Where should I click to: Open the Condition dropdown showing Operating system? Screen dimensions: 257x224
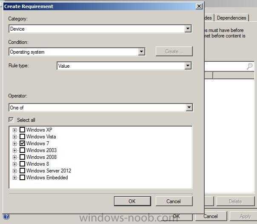(77, 52)
